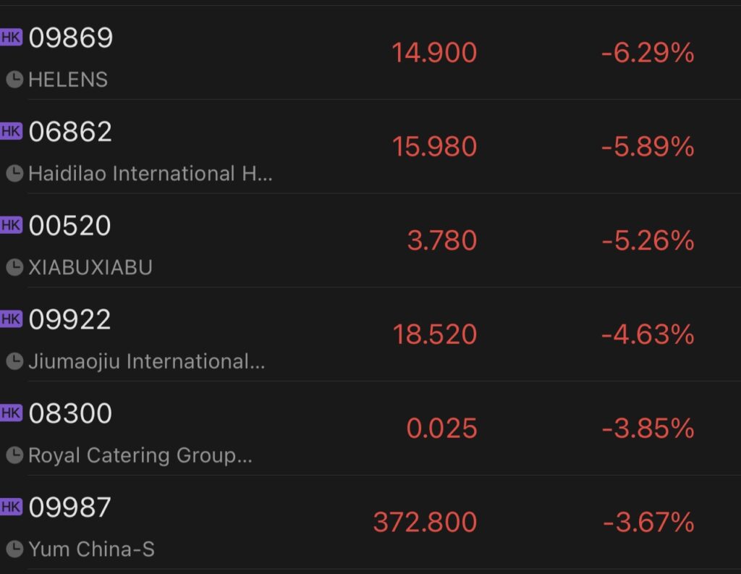The height and width of the screenshot is (574, 741).
Task: Click the clock icon beside Yum China-S
Action: [x=14, y=549]
